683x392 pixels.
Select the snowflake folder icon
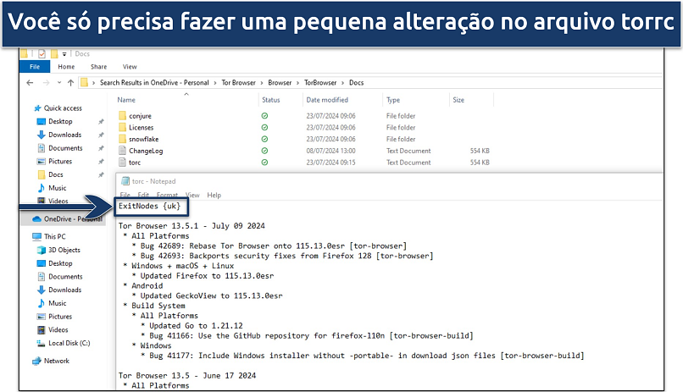pos(122,139)
